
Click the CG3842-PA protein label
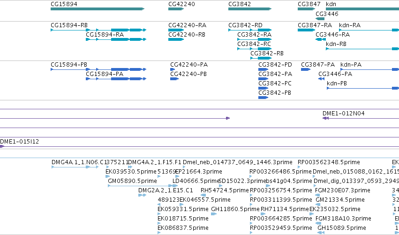(275, 74)
